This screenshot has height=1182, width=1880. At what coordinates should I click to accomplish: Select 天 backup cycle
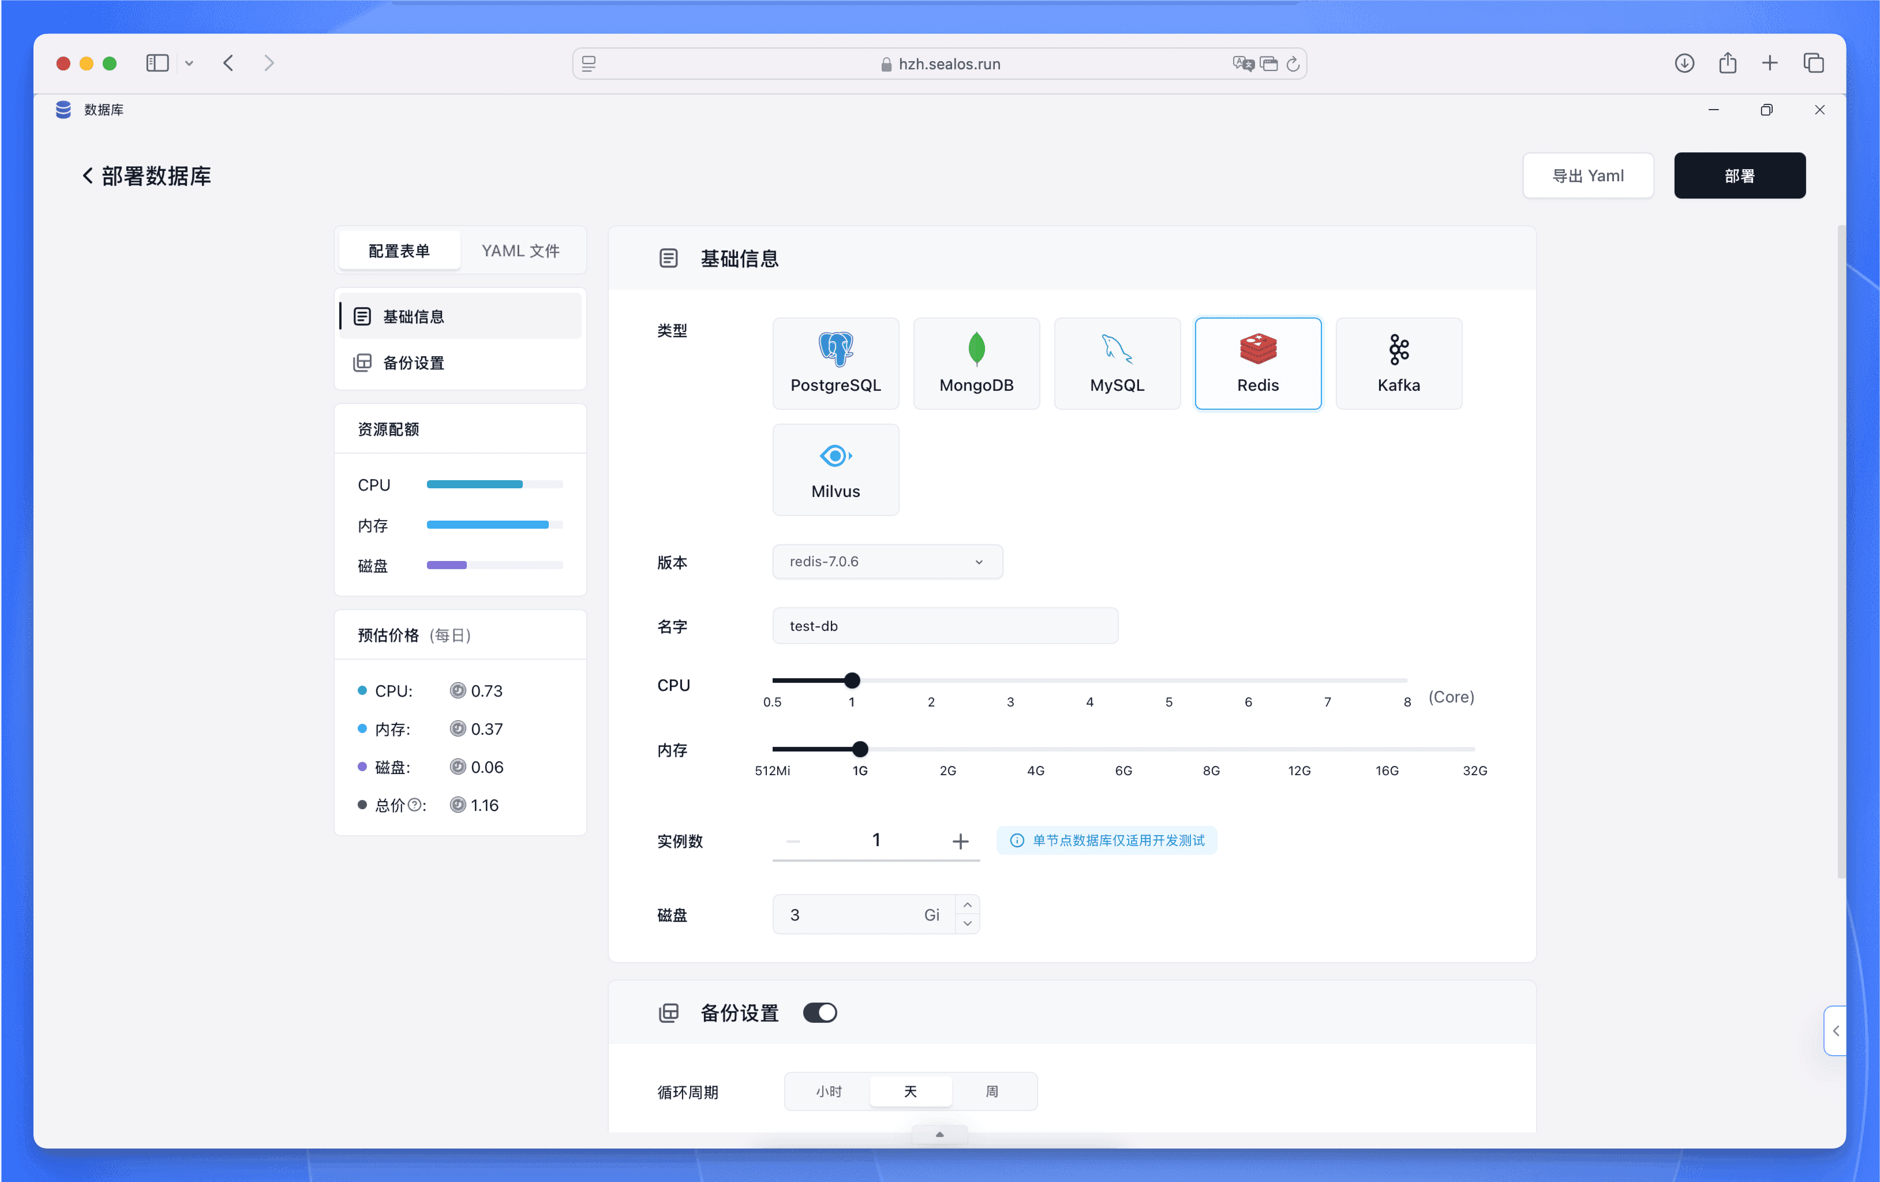click(911, 1091)
